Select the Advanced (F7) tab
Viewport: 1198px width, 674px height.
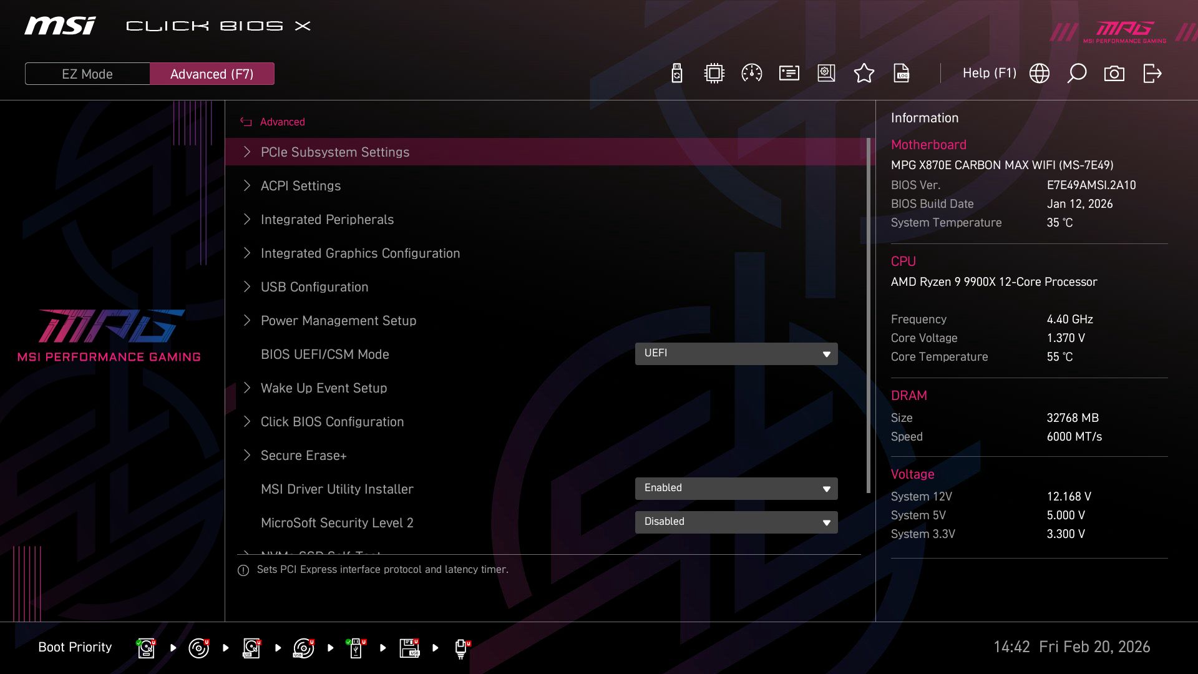click(212, 73)
